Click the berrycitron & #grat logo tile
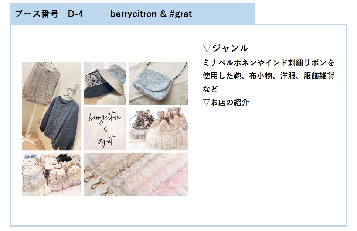 point(105,128)
